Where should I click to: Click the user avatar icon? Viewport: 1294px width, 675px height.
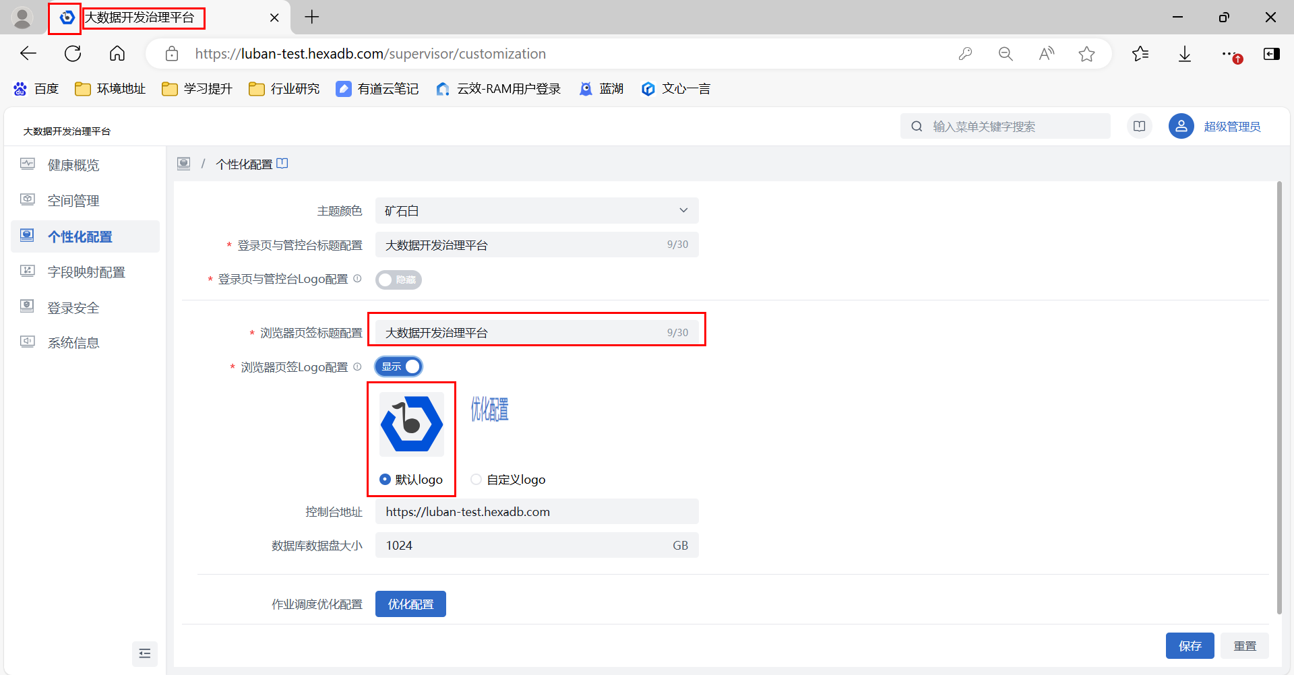(x=1181, y=126)
